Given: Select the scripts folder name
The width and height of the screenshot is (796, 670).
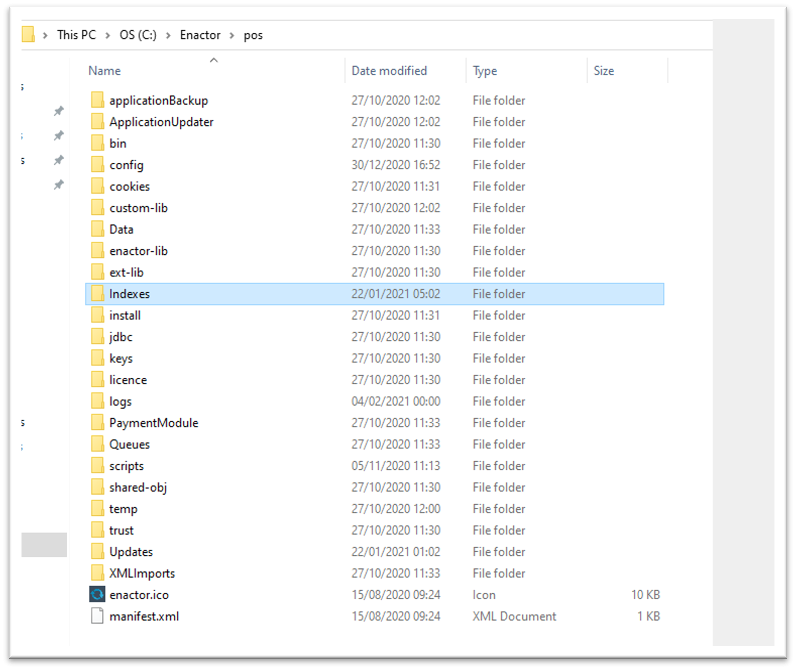Looking at the screenshot, I should (126, 466).
